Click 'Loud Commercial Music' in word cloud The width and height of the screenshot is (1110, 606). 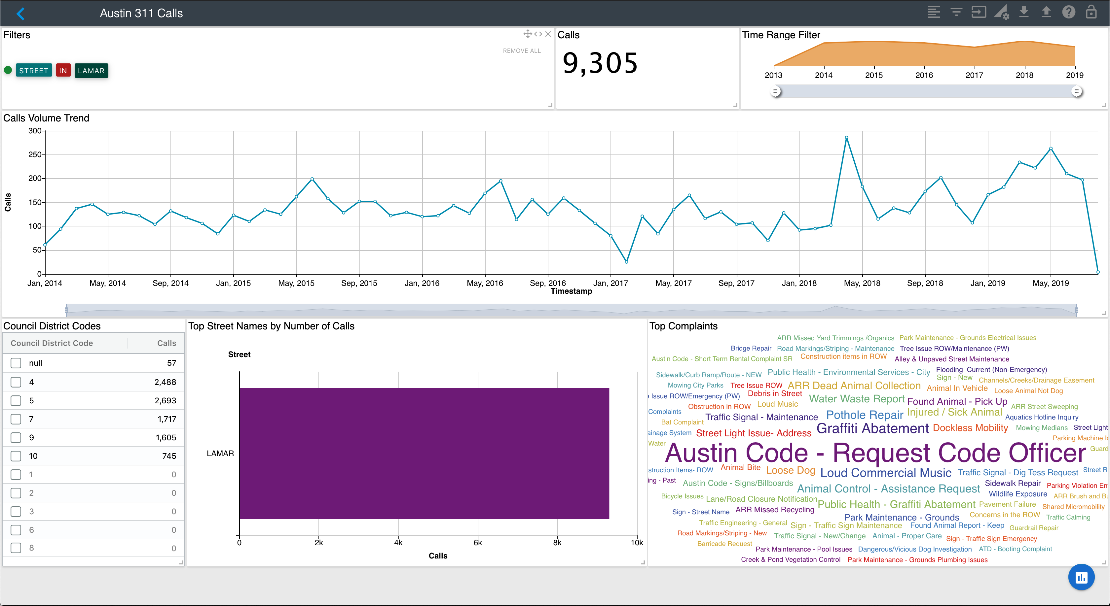(885, 473)
